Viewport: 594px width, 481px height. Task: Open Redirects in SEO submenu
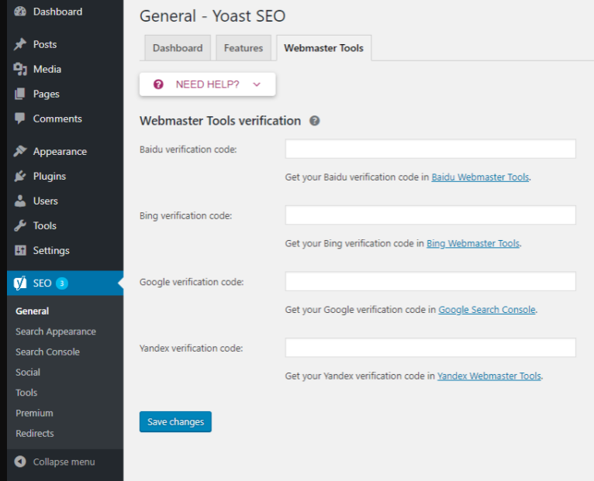(x=35, y=433)
